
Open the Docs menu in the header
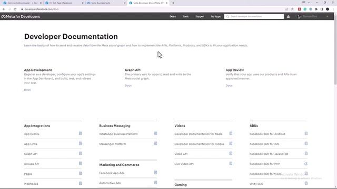pos(173,16)
